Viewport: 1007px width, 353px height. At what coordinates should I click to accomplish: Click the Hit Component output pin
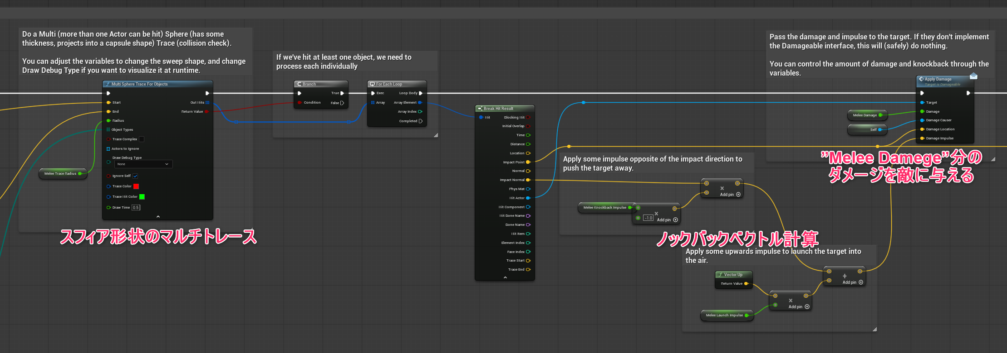(x=528, y=207)
